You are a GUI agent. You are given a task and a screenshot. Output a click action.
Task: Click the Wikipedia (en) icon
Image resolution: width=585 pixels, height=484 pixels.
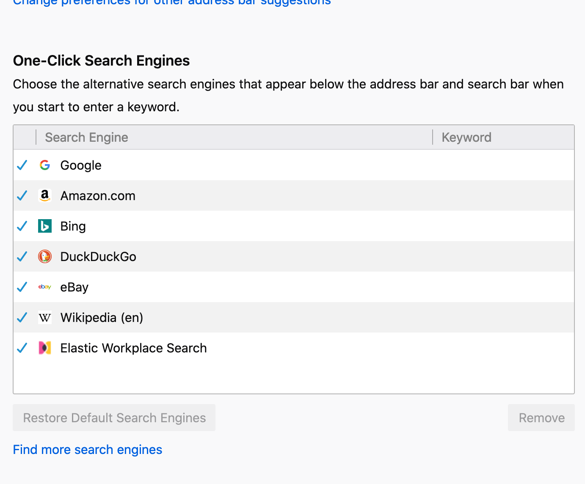tap(45, 317)
